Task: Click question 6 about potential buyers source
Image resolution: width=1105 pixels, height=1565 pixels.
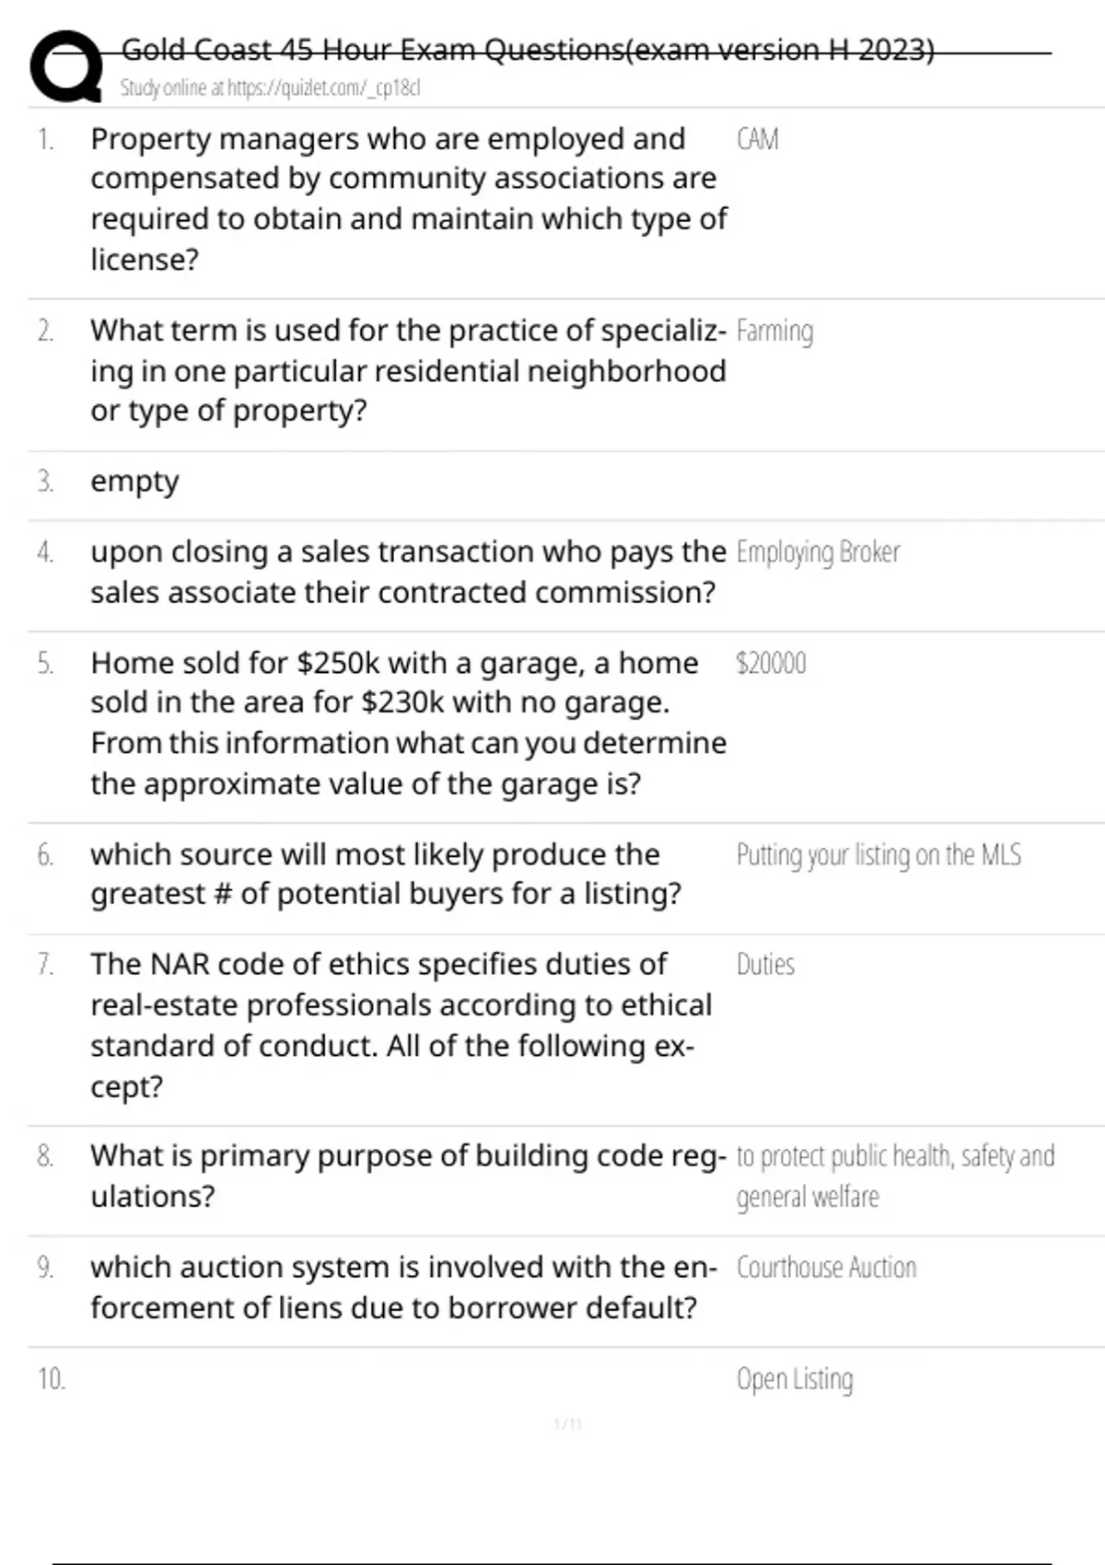Action: click(x=386, y=874)
